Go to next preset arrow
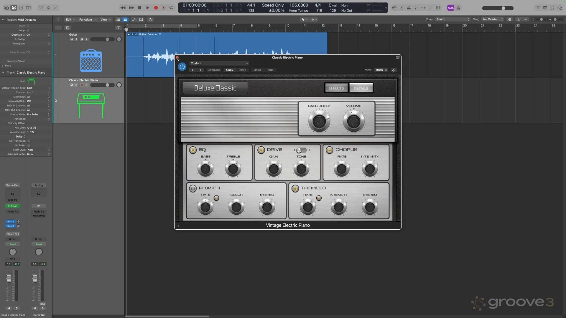The width and height of the screenshot is (566, 318). [200, 70]
